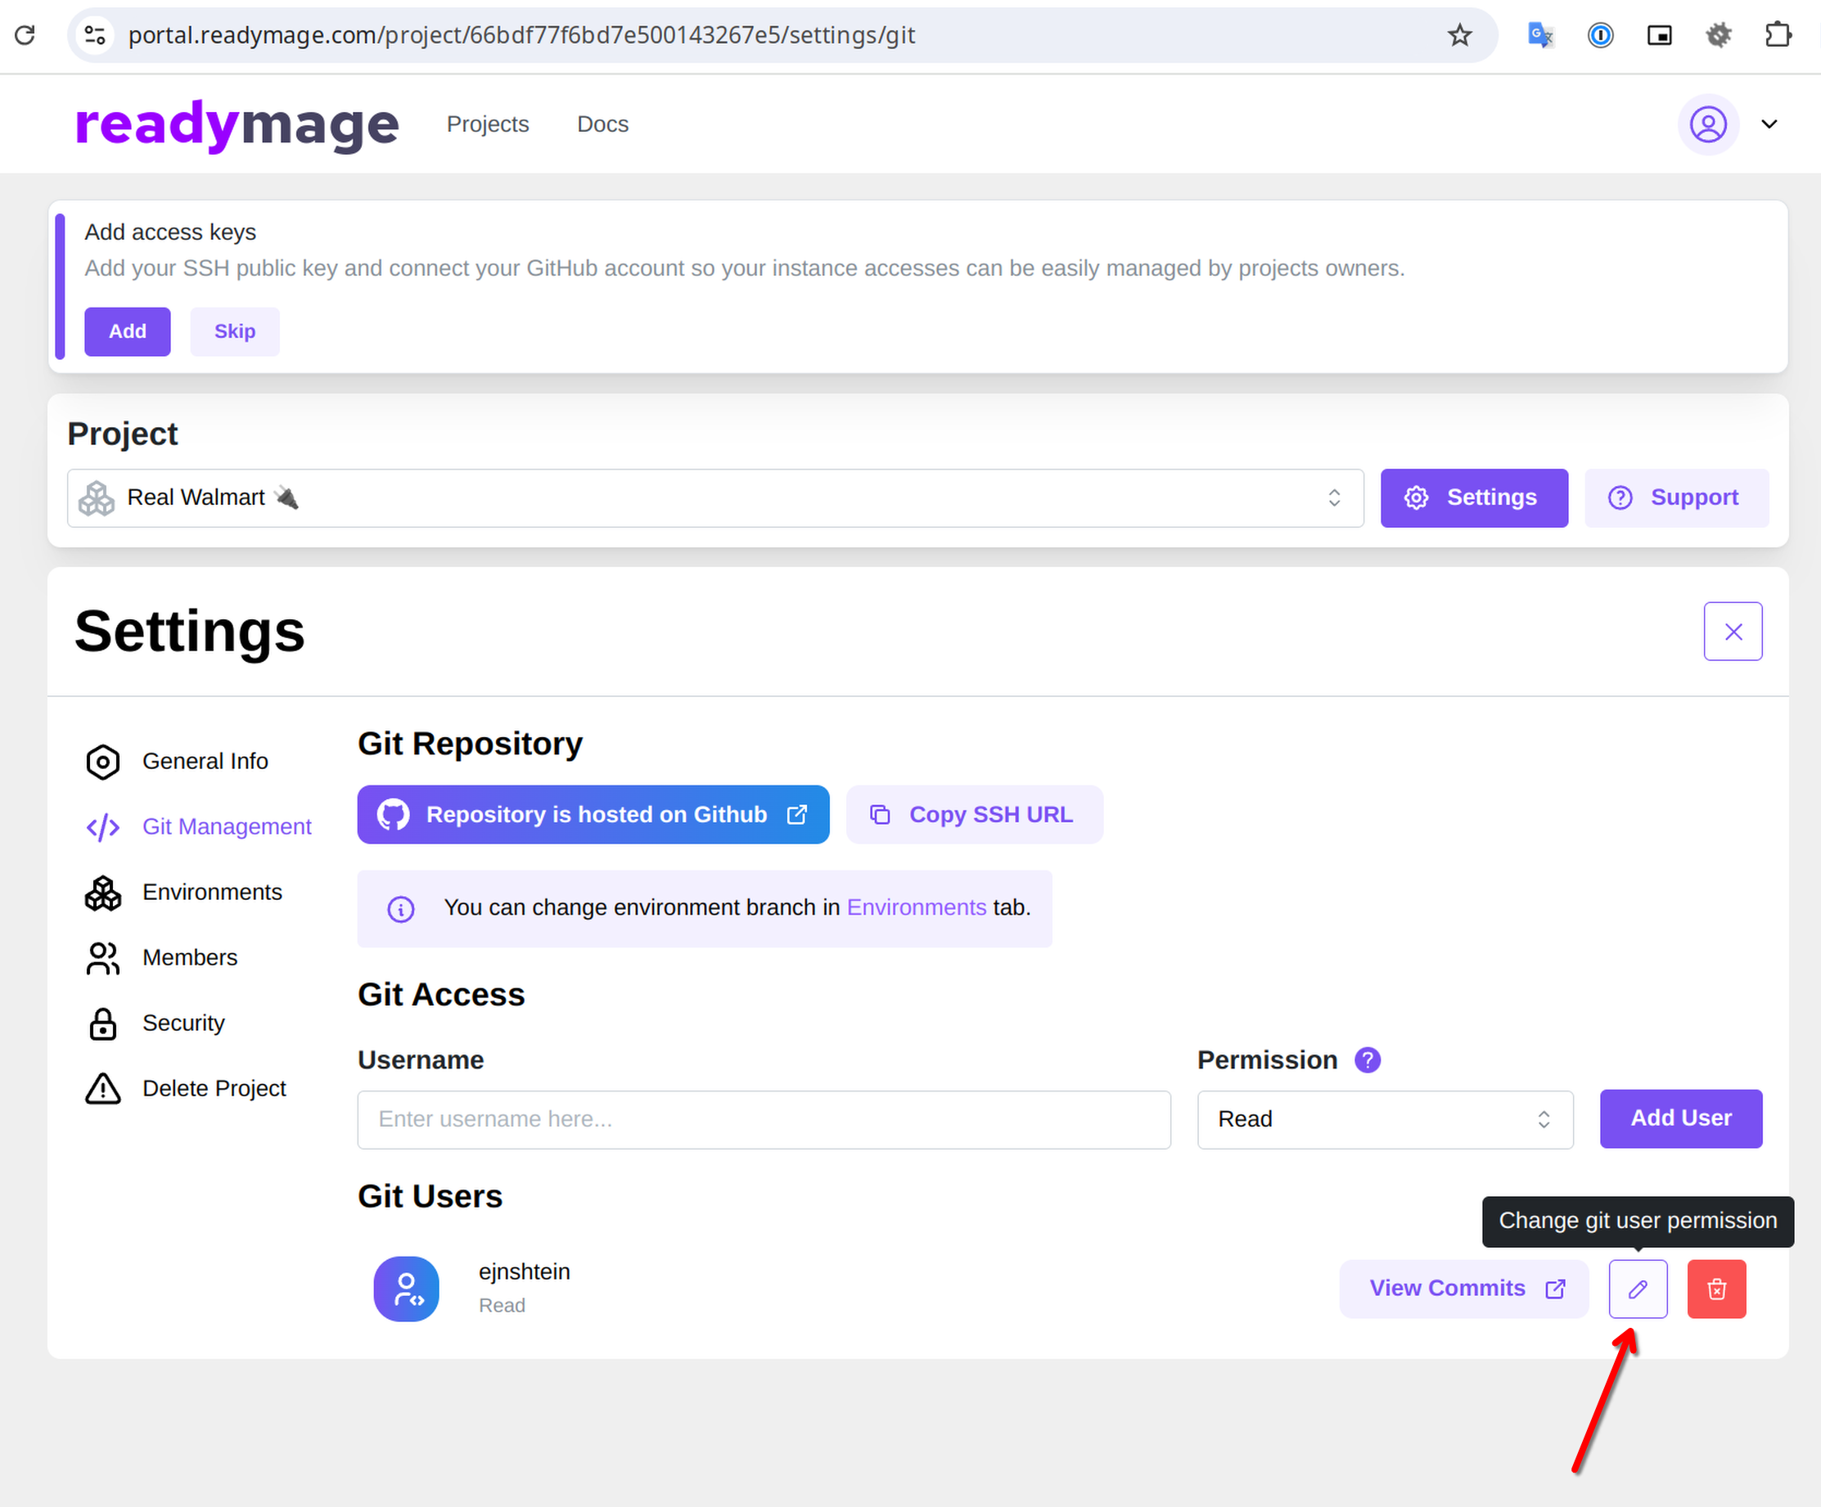Open the Read permission dropdown

click(x=1384, y=1118)
